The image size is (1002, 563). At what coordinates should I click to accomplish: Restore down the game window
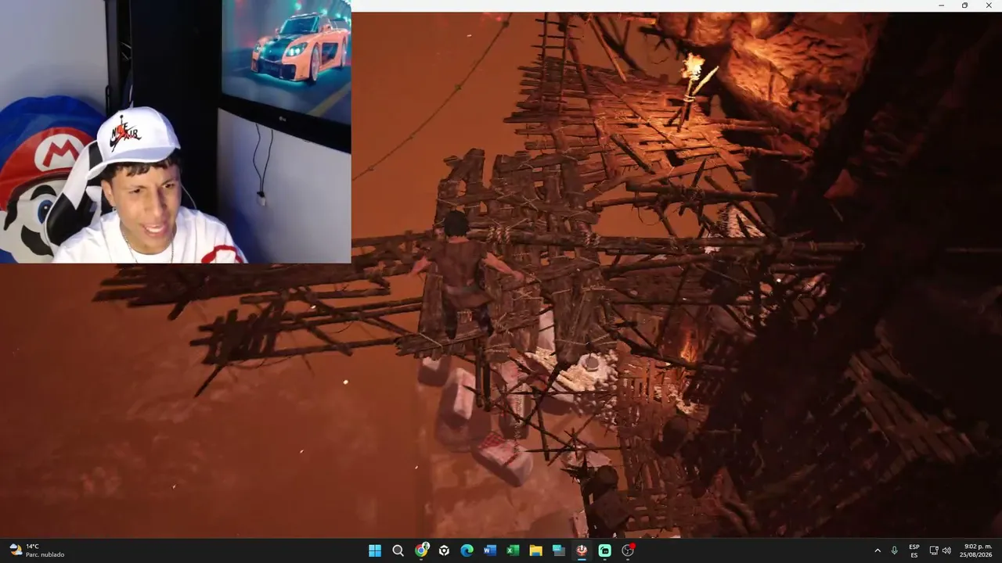pos(964,5)
